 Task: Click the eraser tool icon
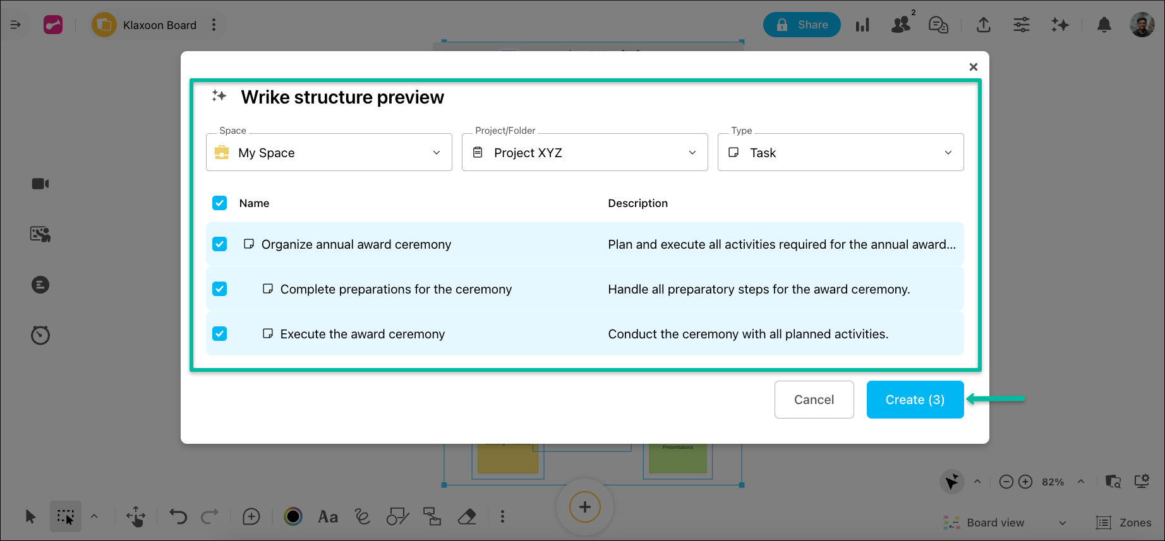point(467,517)
